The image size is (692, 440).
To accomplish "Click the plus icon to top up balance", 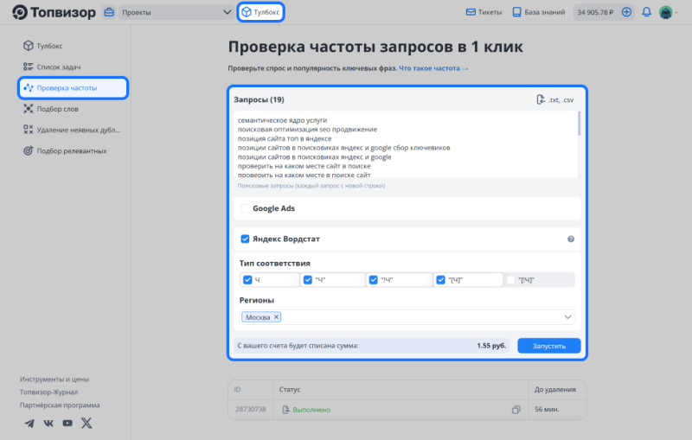I will click(626, 12).
